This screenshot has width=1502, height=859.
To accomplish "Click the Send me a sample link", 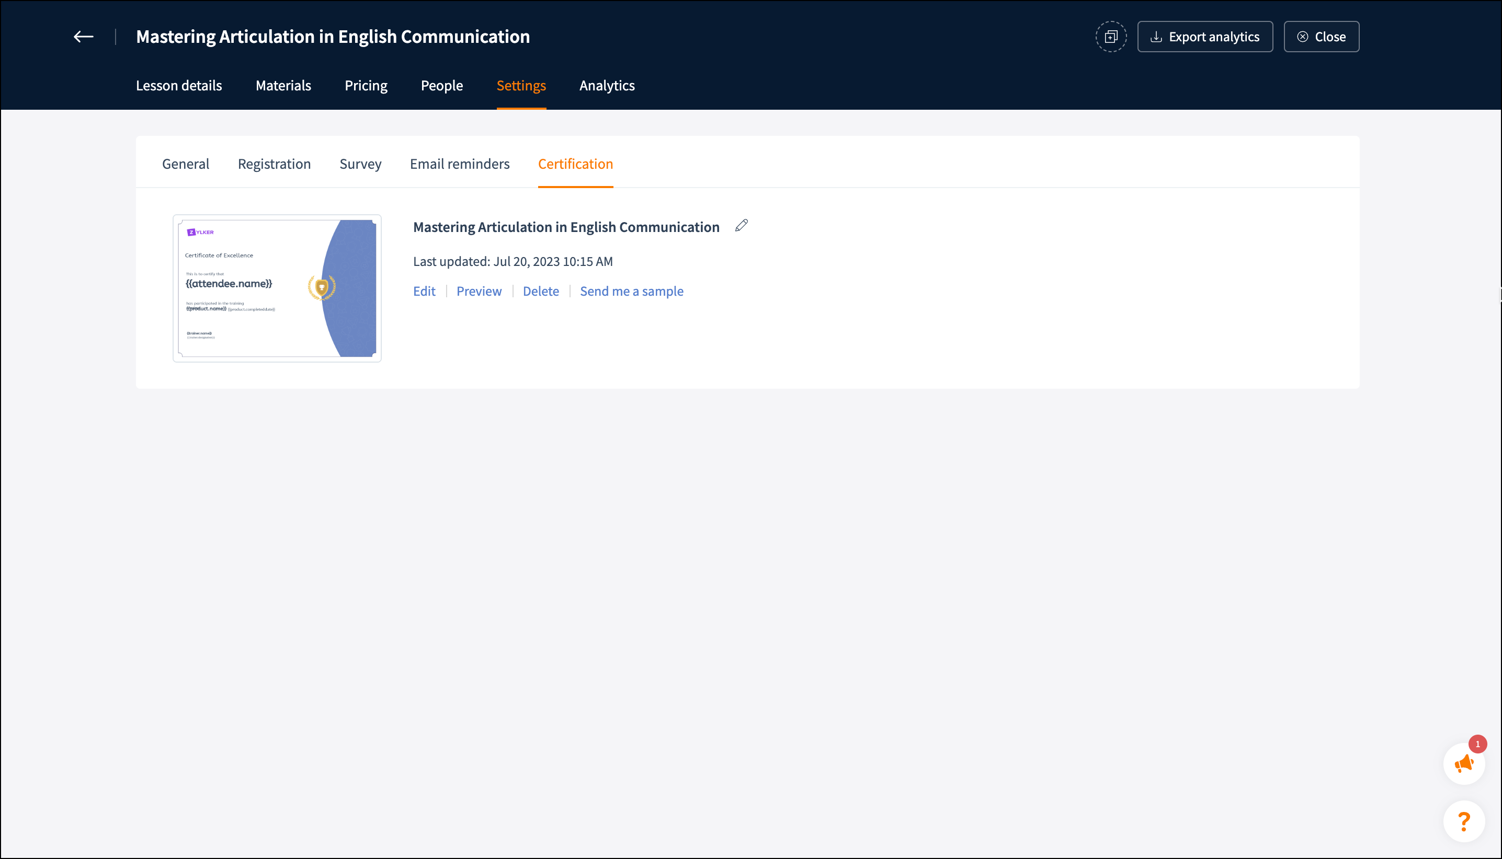I will click(x=631, y=292).
